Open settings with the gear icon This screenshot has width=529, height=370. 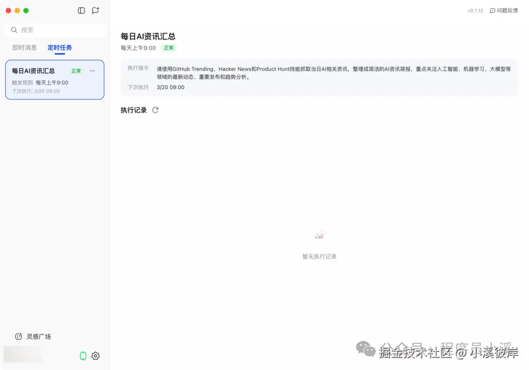click(96, 356)
